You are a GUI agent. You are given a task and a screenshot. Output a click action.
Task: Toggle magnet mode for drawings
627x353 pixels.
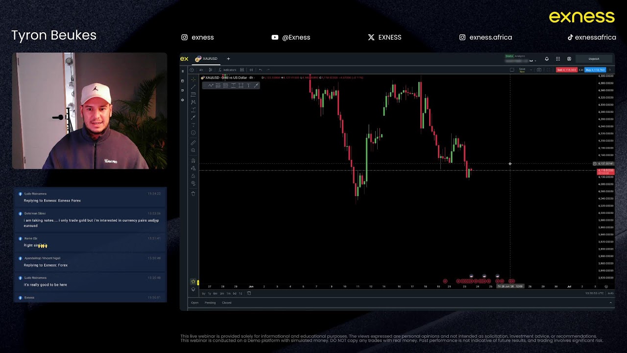coord(193,161)
